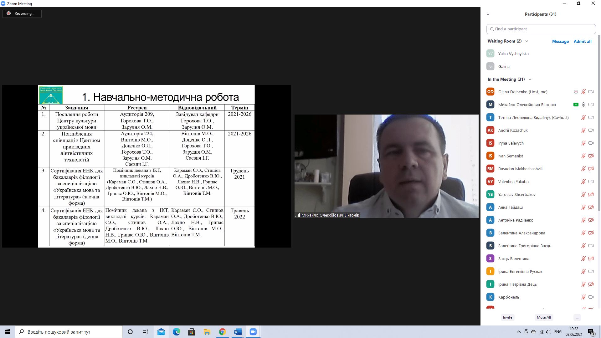Toggle the muted microphone for Valentina Yakuba
The width and height of the screenshot is (601, 338).
[583, 182]
